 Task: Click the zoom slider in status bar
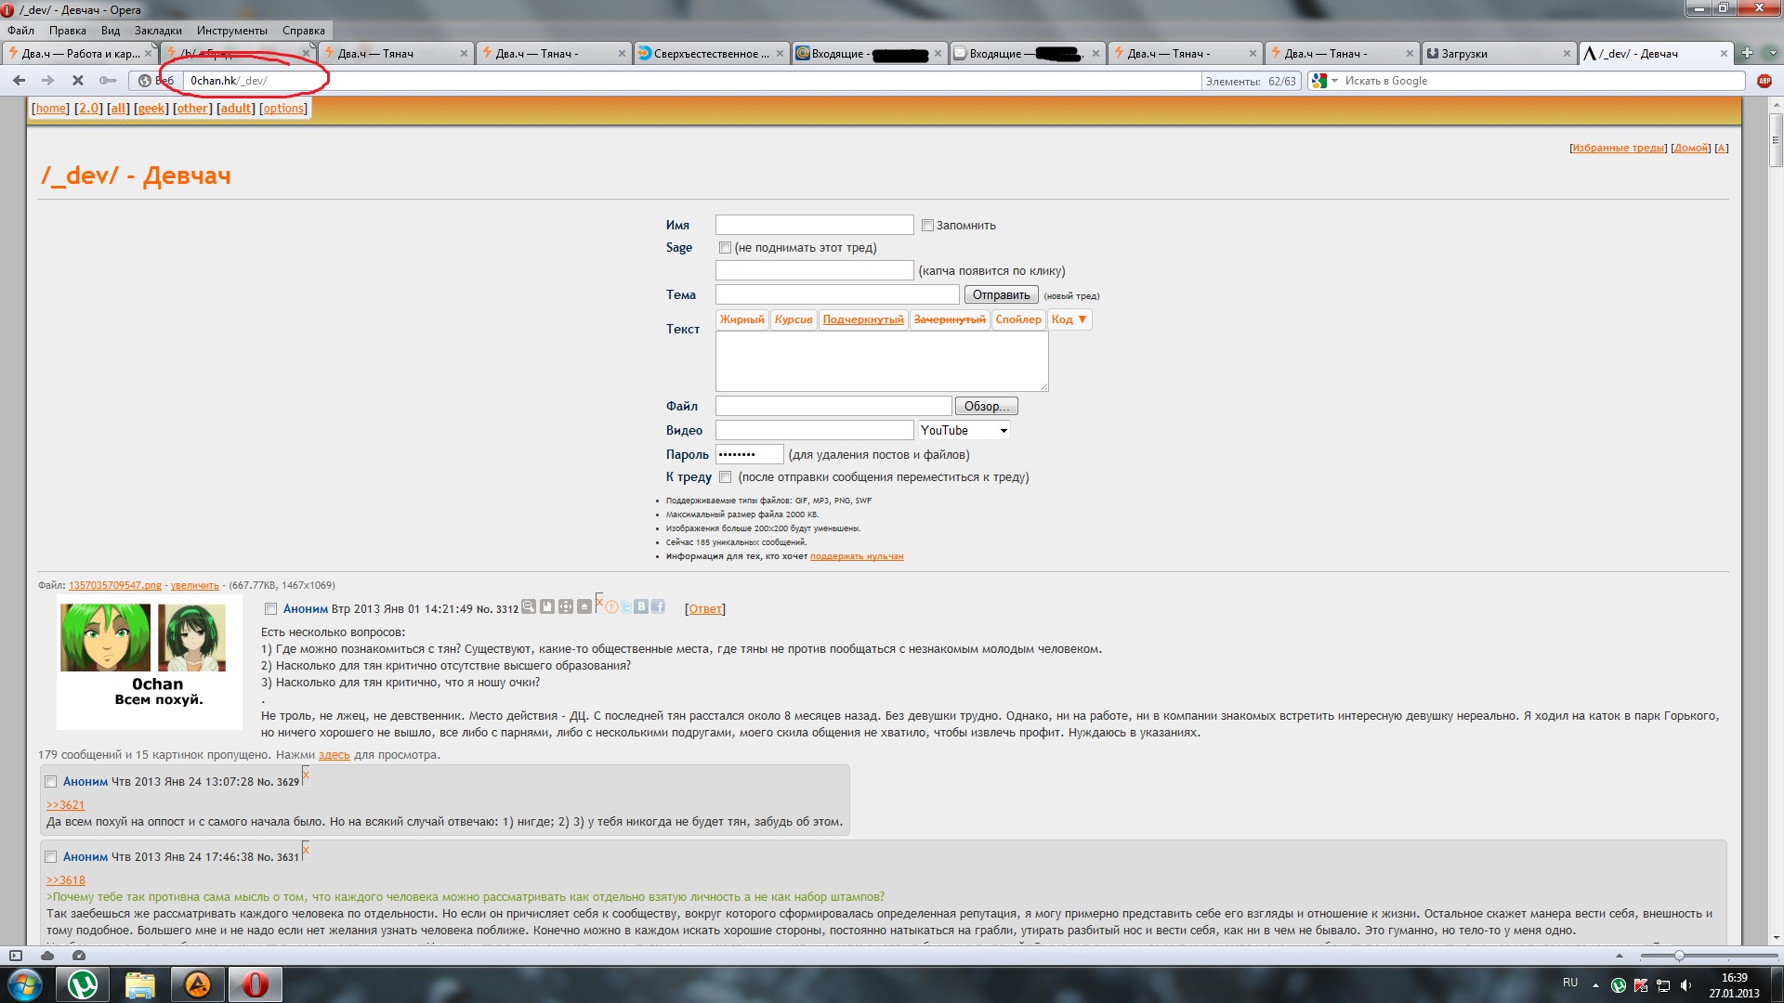(x=1678, y=956)
